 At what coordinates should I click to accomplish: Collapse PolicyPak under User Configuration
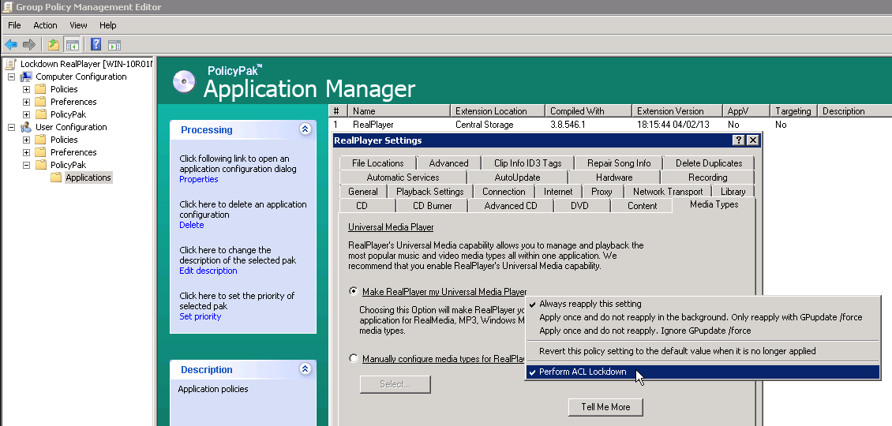click(26, 165)
